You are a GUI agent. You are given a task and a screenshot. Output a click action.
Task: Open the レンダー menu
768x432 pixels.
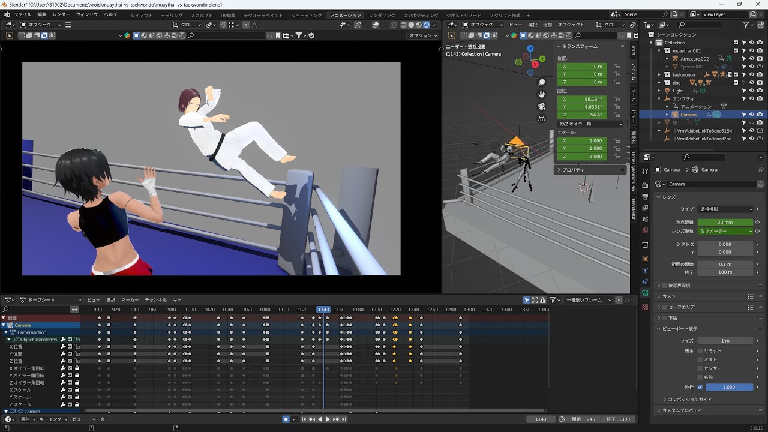tap(61, 14)
